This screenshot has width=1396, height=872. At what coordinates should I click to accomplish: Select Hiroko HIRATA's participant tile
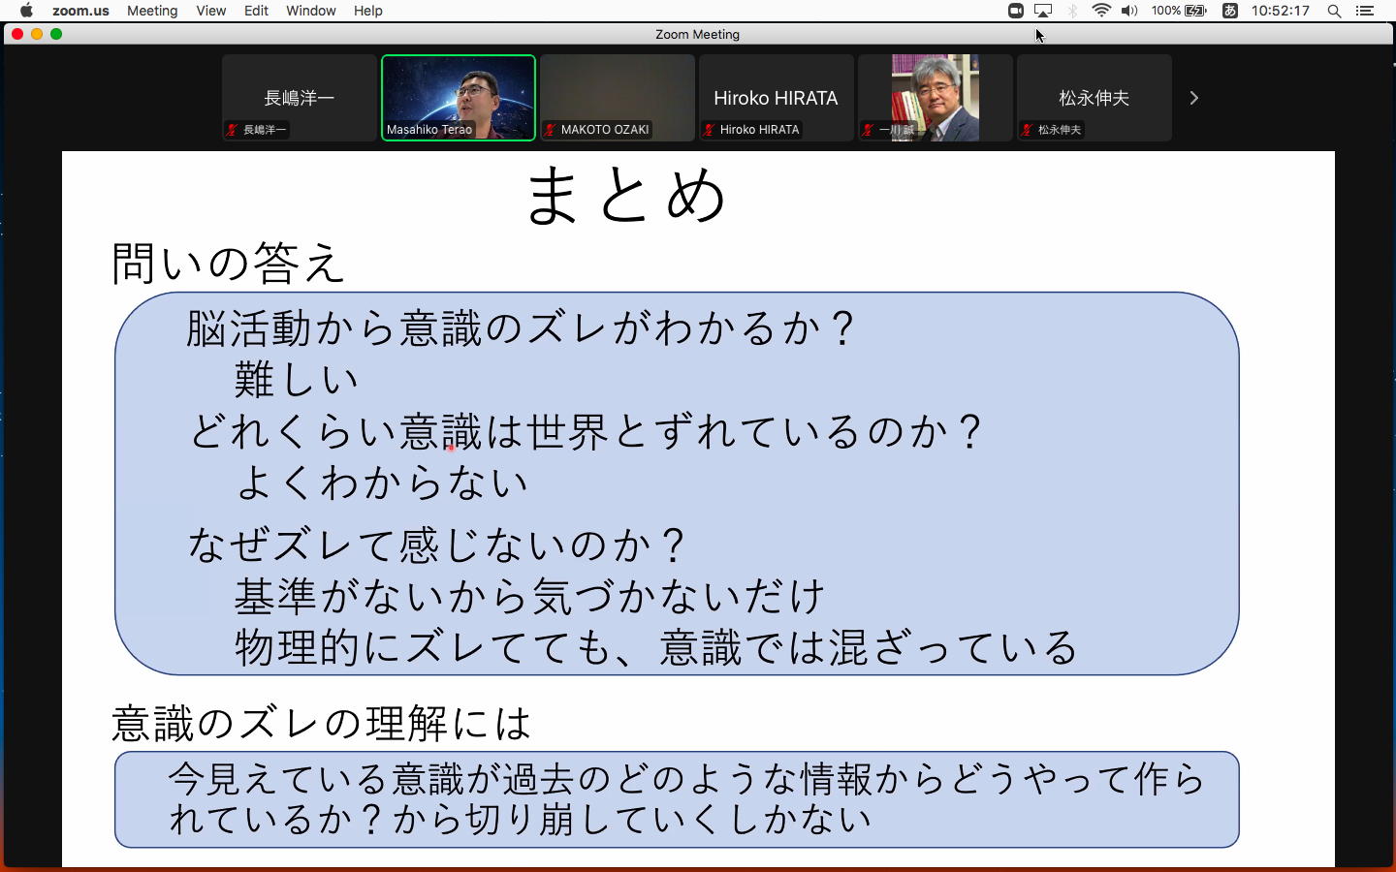pyautogui.click(x=777, y=98)
